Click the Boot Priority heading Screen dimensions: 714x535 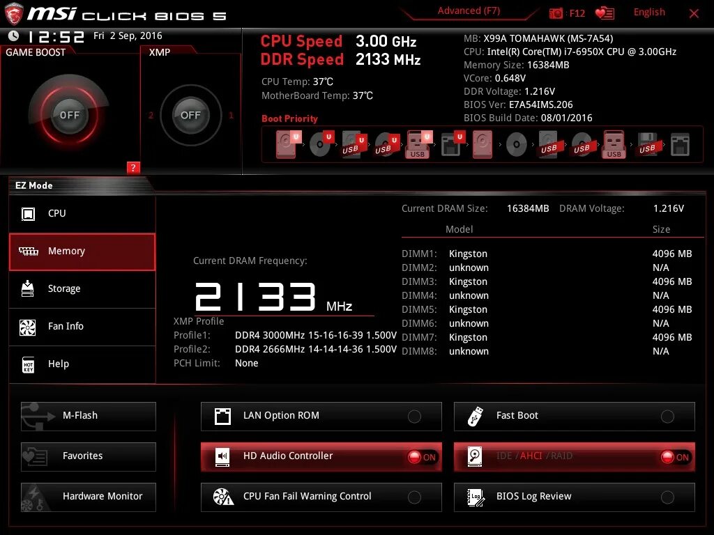tap(289, 118)
